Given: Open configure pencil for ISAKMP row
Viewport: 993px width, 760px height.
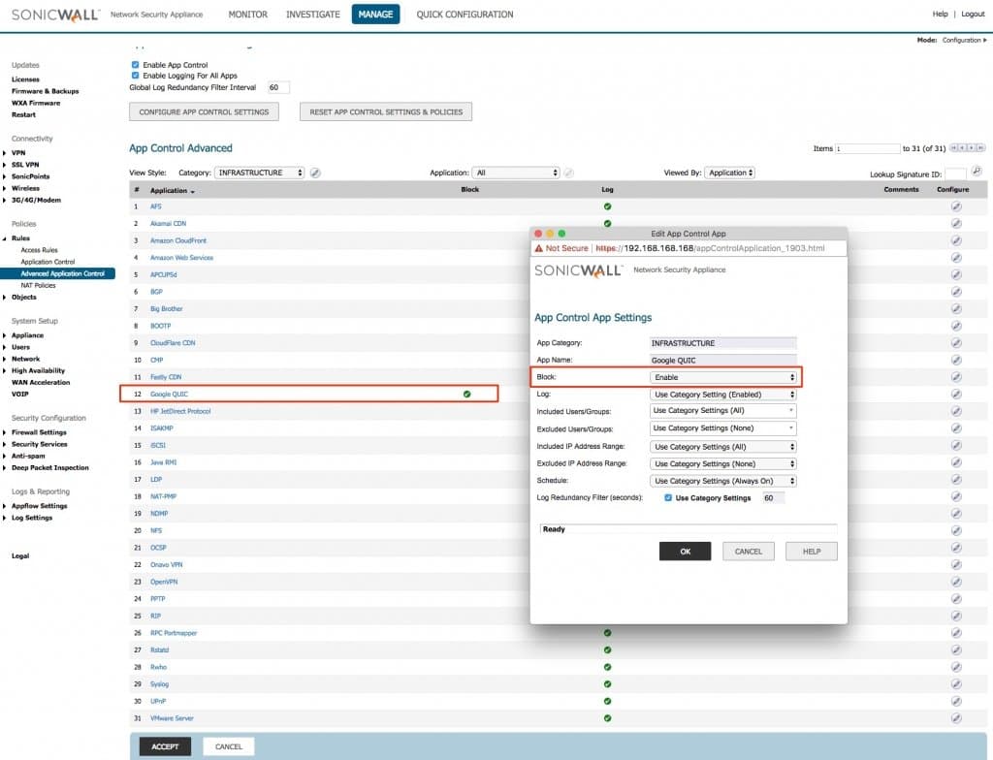Looking at the screenshot, I should [x=956, y=428].
